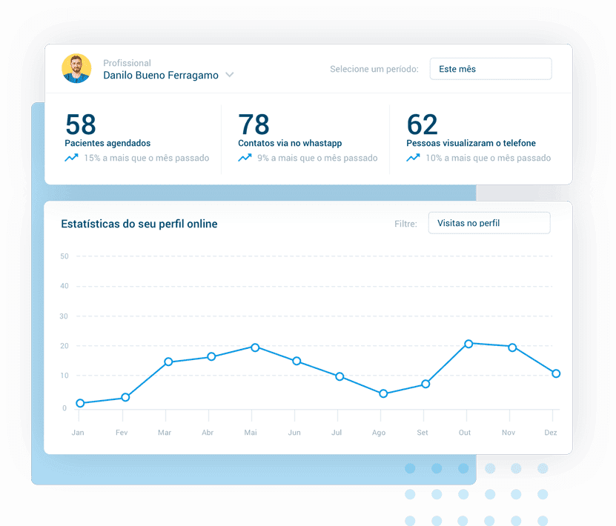Screen dimensions: 616x526
Task: Open the 'Este mês' period dropdown
Action: tap(491, 69)
